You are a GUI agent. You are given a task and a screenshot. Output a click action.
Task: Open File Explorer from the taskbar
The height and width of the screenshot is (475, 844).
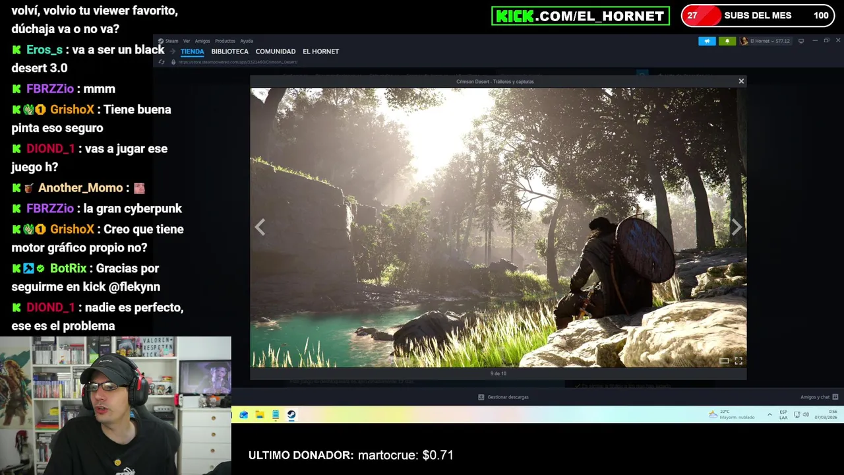tap(260, 415)
